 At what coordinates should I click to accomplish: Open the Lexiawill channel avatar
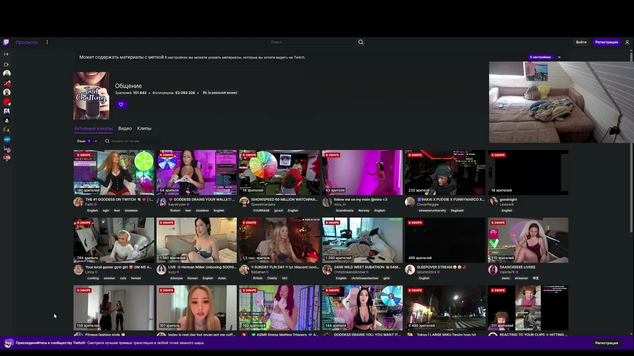[x=492, y=202]
